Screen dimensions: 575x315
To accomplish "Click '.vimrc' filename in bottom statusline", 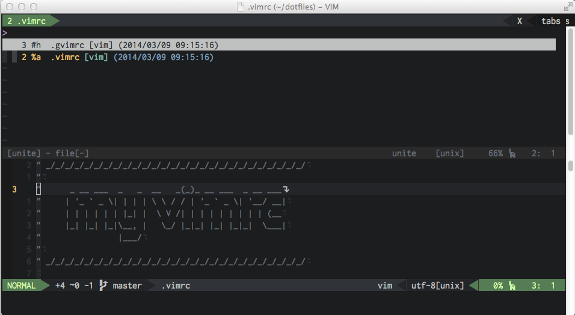I will click(176, 286).
